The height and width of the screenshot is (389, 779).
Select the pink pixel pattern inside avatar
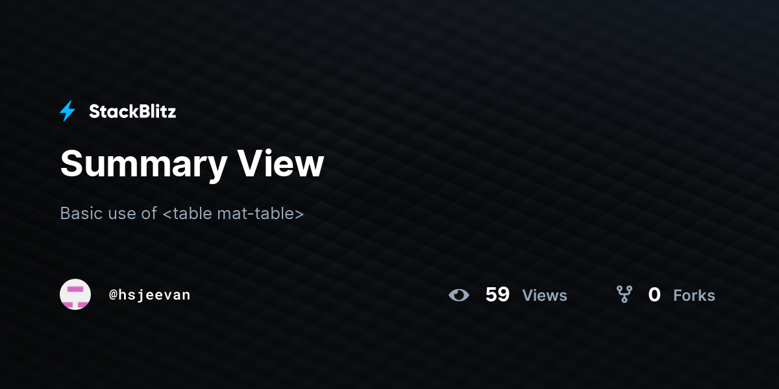[76, 297]
